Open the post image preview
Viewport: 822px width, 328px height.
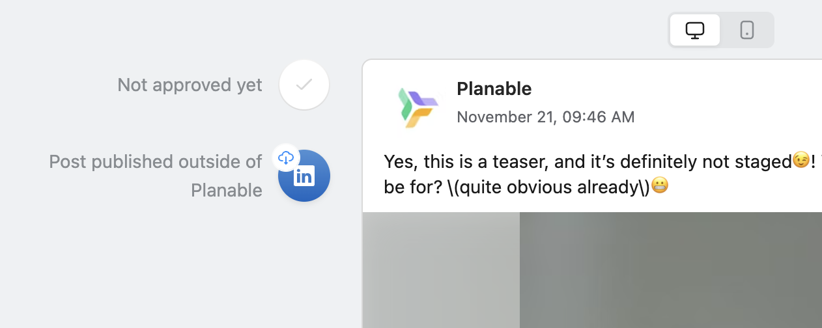pyautogui.click(x=591, y=269)
